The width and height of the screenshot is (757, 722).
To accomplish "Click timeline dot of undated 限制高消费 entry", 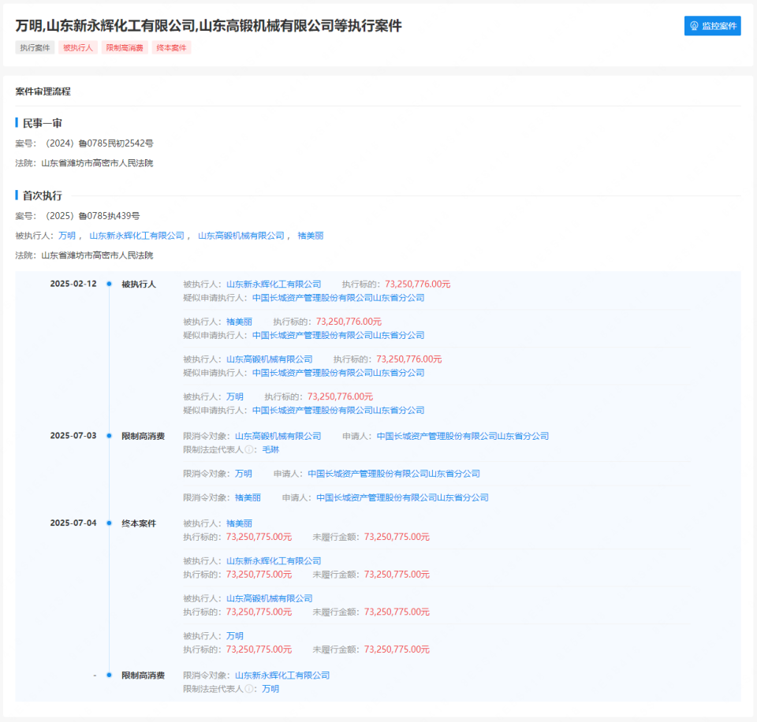I will (x=109, y=675).
